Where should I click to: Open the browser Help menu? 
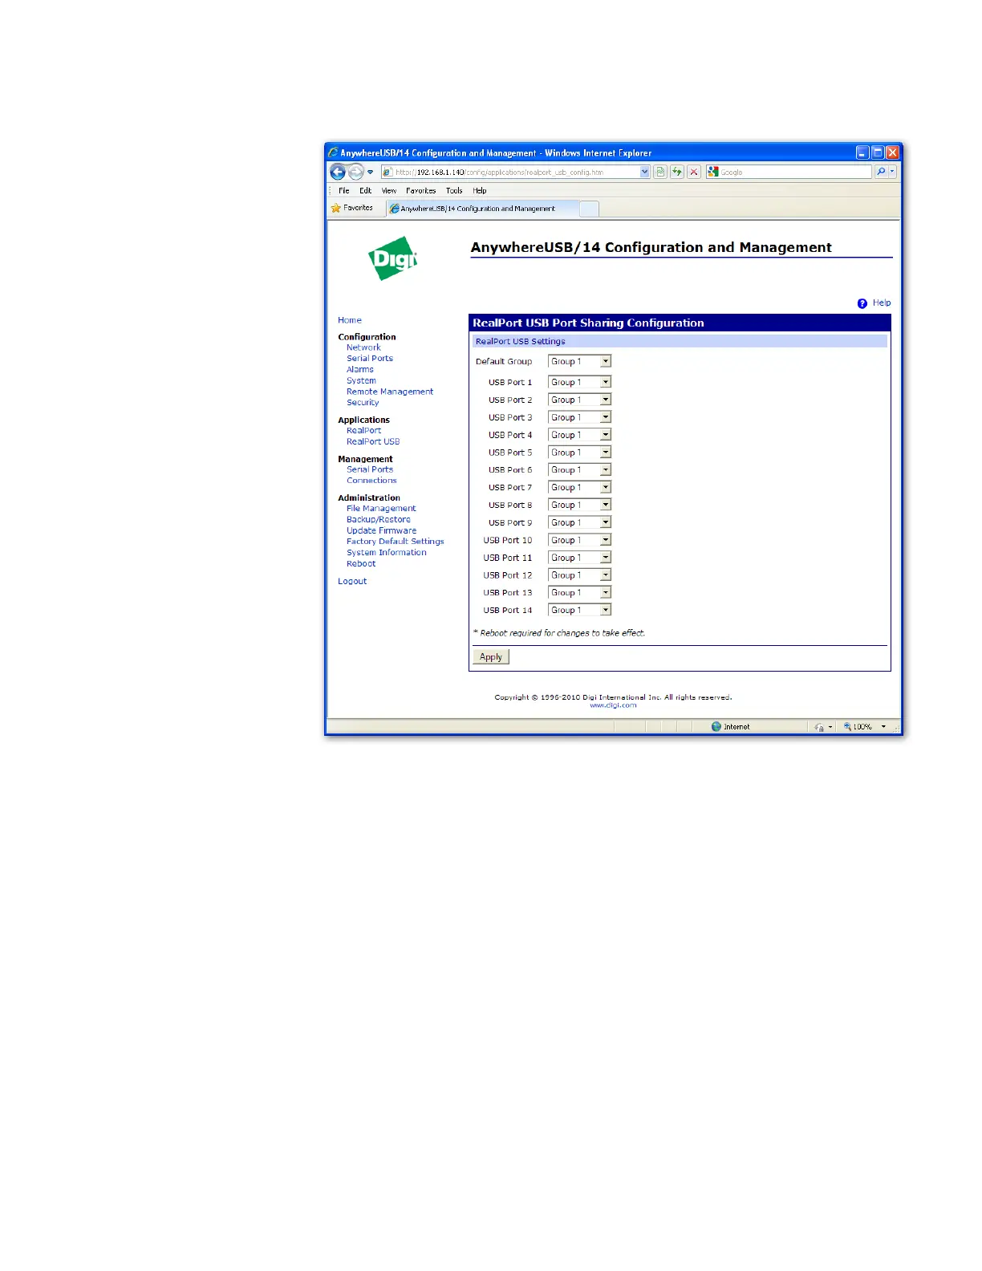pos(480,191)
